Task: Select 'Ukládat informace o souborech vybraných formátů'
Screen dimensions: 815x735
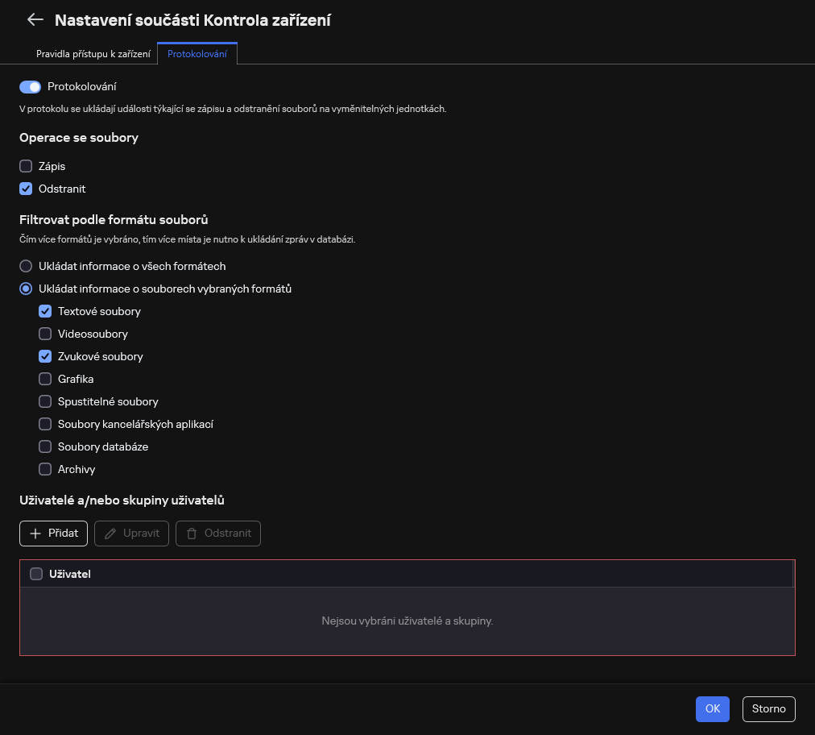Action: 26,289
